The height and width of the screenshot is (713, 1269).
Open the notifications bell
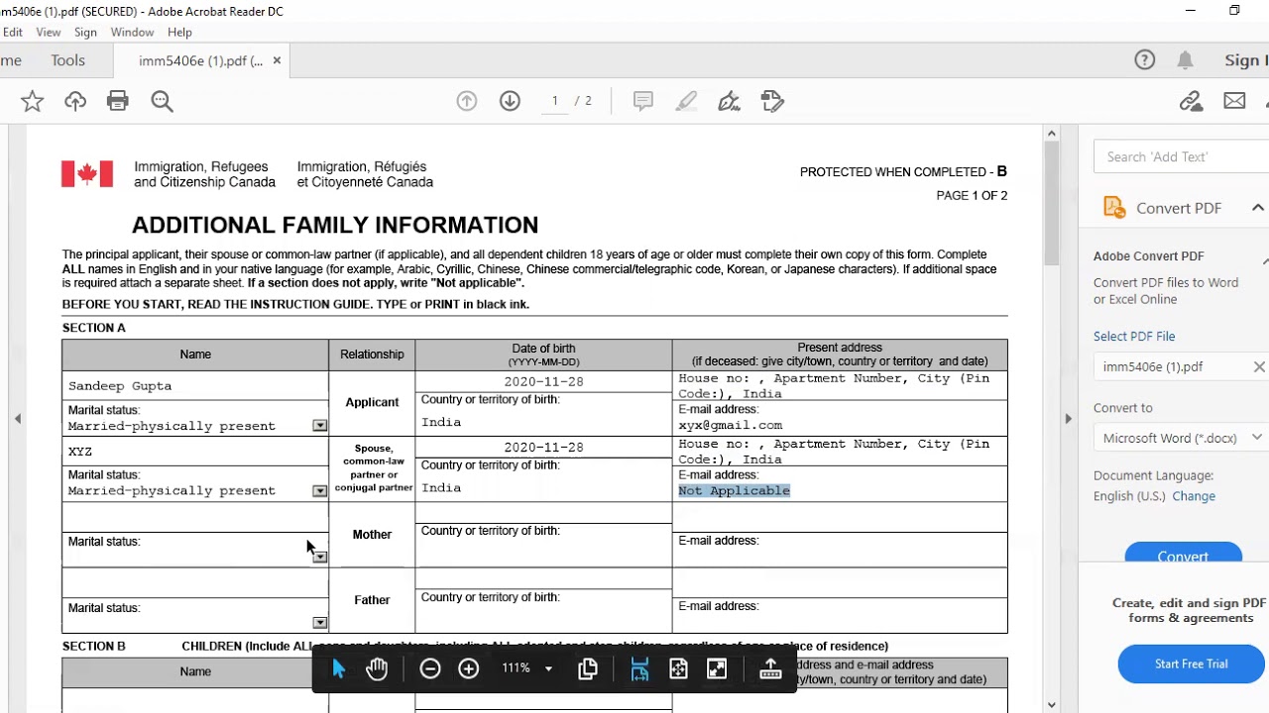click(1185, 60)
